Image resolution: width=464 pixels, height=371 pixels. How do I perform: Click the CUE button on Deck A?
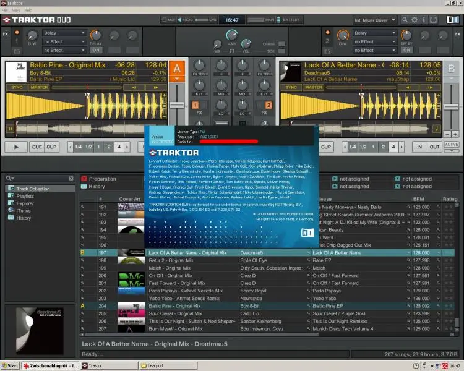tap(37, 147)
